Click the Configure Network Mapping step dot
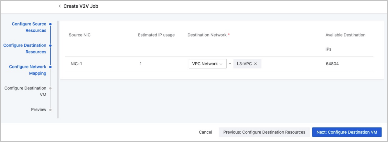Image resolution: width=388 pixels, height=142 pixels. pyautogui.click(x=50, y=67)
